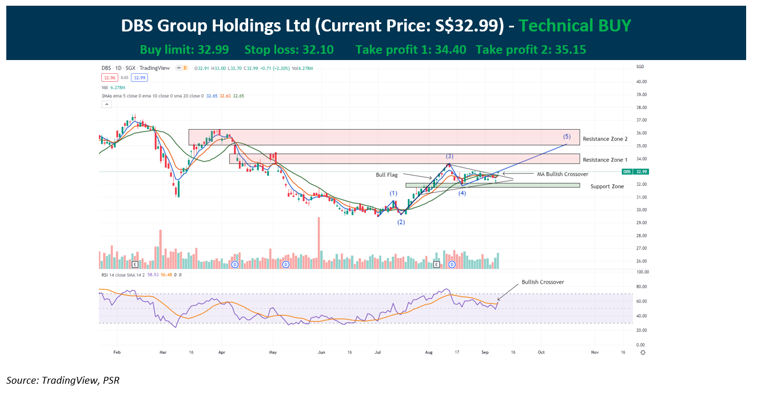Open the SGD currency selector
Image resolution: width=757 pixels, height=394 pixels.
tap(640, 67)
